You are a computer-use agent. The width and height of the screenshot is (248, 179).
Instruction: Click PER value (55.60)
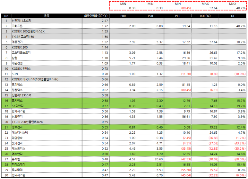point(186,170)
